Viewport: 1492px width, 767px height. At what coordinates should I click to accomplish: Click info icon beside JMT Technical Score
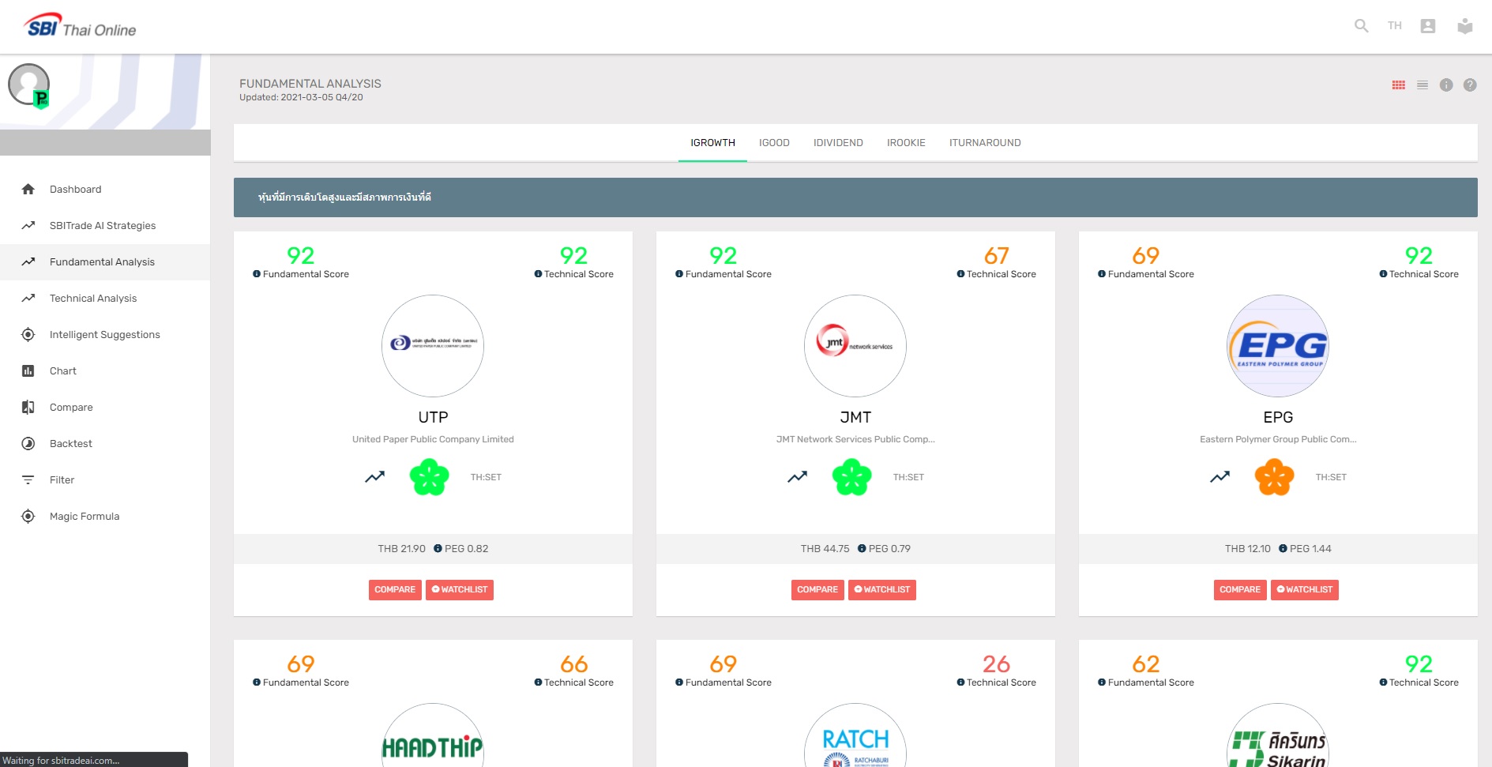(x=960, y=274)
